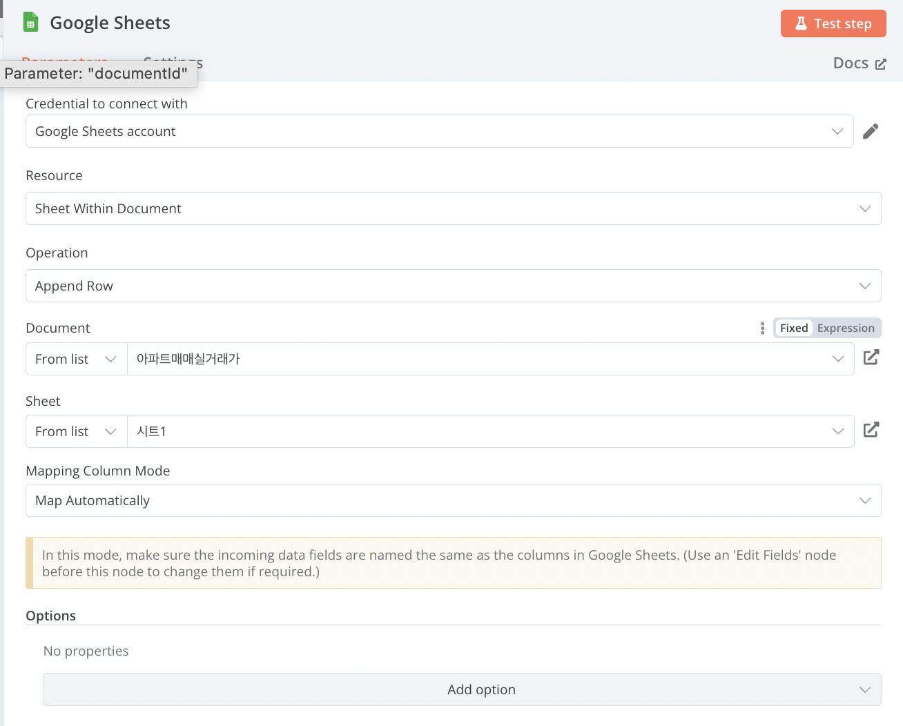Expand Map Automatically column mode dropdown
This screenshot has height=726, width=903.
(453, 500)
